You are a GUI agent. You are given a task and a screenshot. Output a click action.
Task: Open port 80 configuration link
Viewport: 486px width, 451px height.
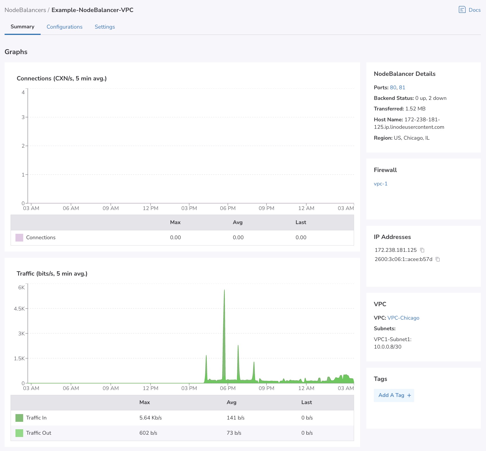393,88
